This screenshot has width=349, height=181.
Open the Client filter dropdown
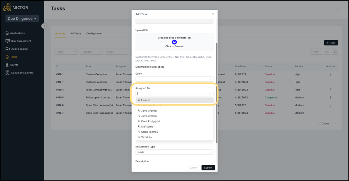(x=66, y=52)
